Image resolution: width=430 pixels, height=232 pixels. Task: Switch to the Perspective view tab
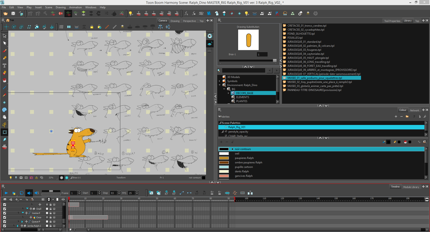[189, 21]
